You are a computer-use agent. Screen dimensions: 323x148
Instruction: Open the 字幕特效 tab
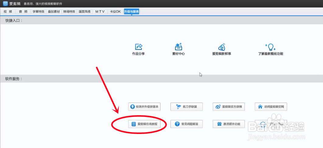click(x=39, y=12)
